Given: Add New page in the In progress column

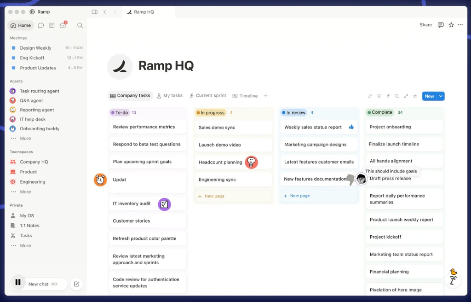Looking at the screenshot, I should pos(233,196).
